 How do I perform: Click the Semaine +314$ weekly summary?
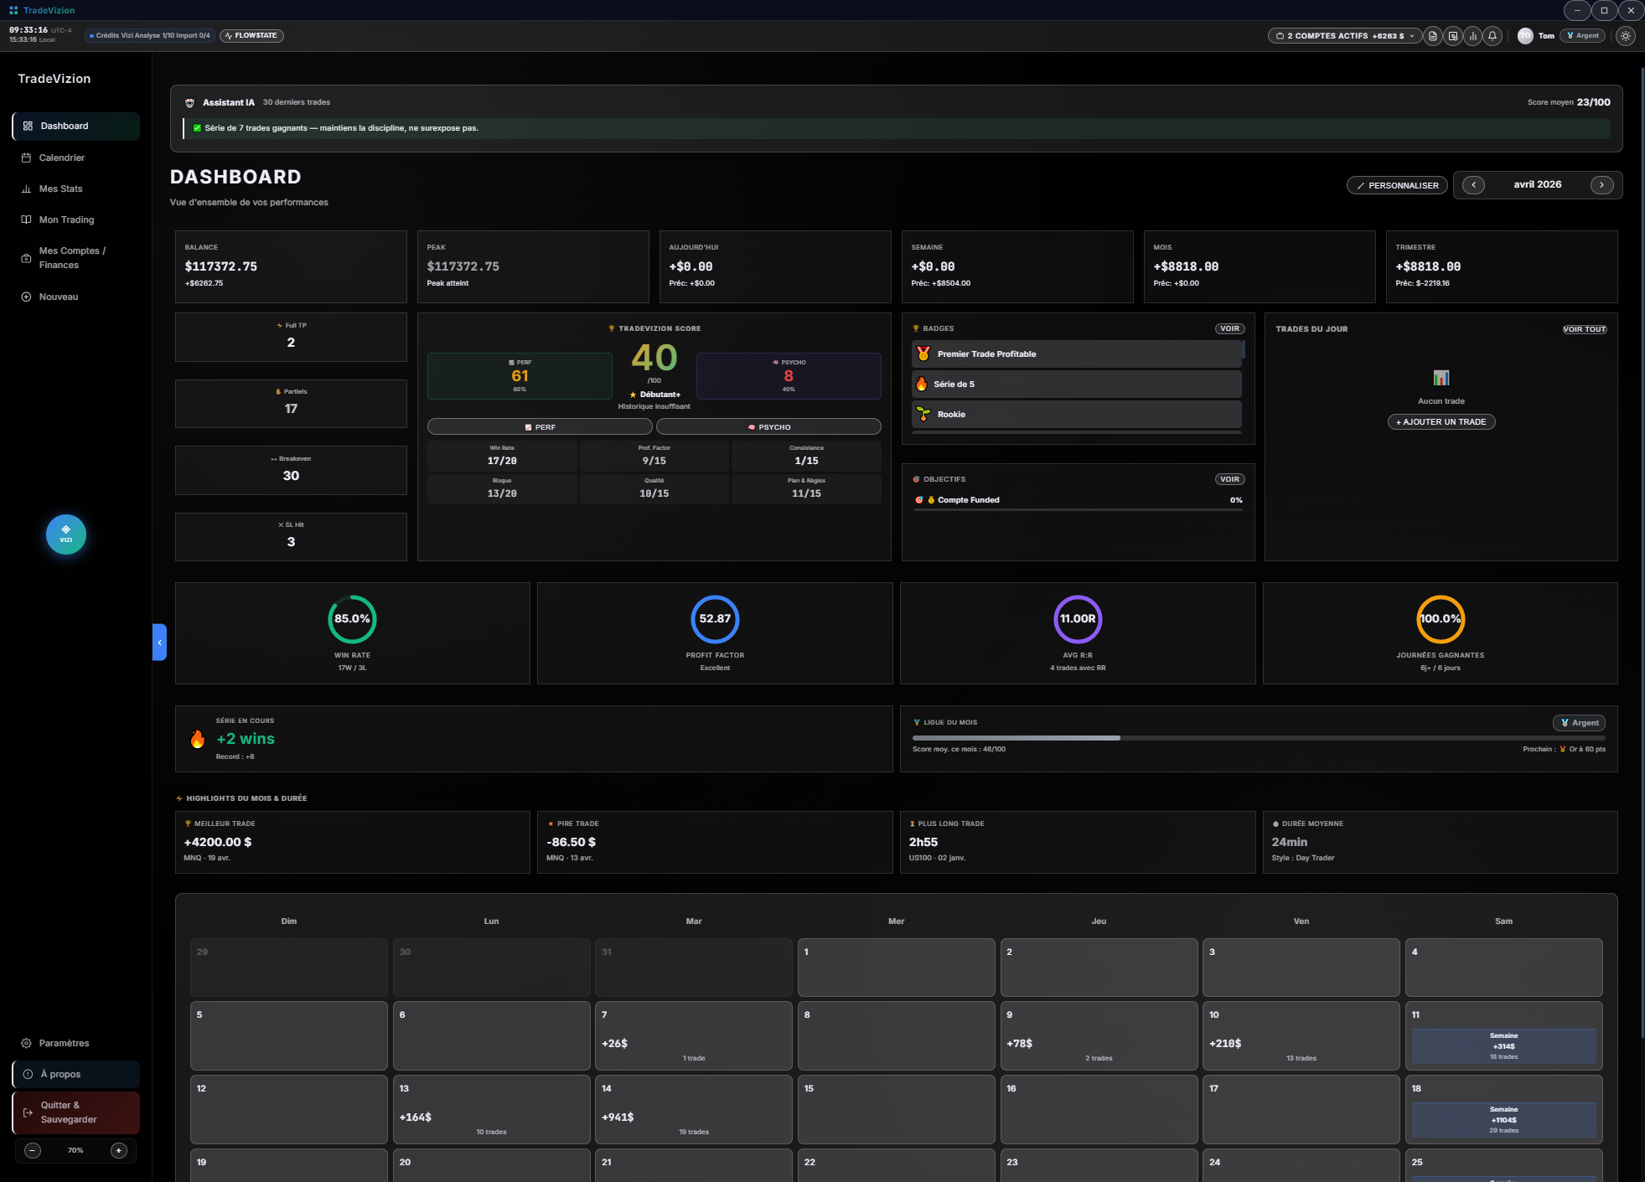coord(1504,1046)
